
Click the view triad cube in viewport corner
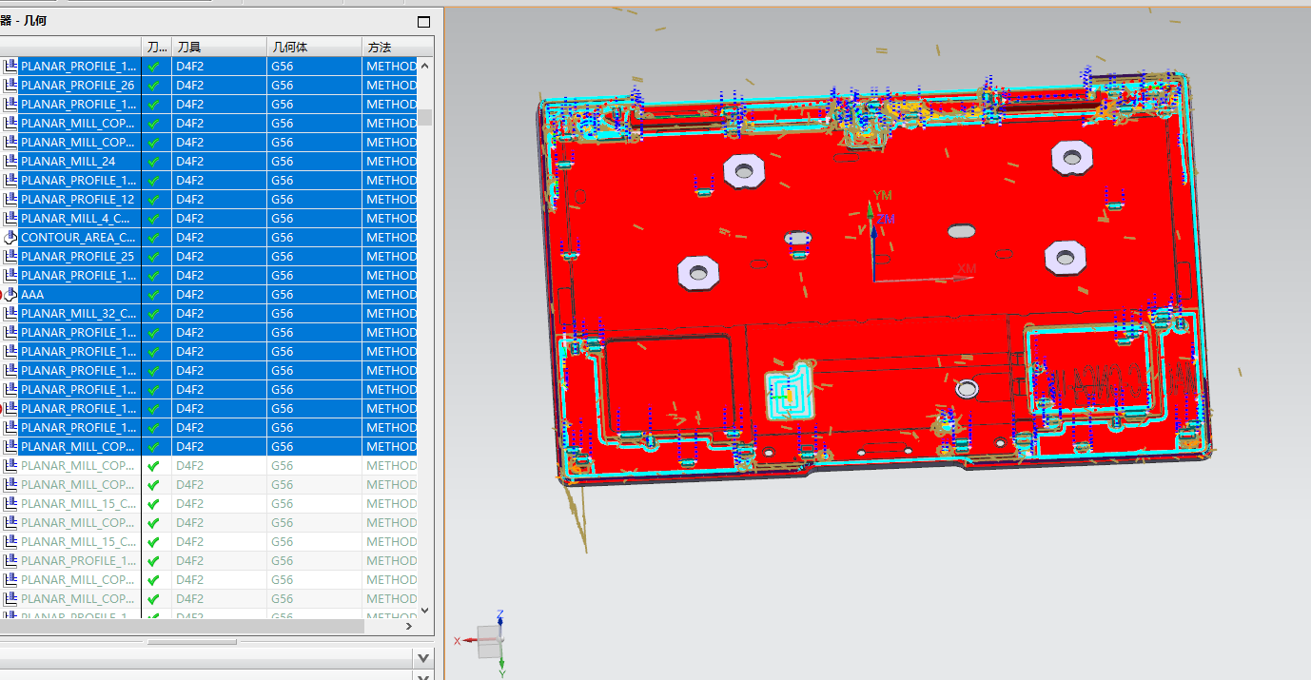(x=487, y=640)
